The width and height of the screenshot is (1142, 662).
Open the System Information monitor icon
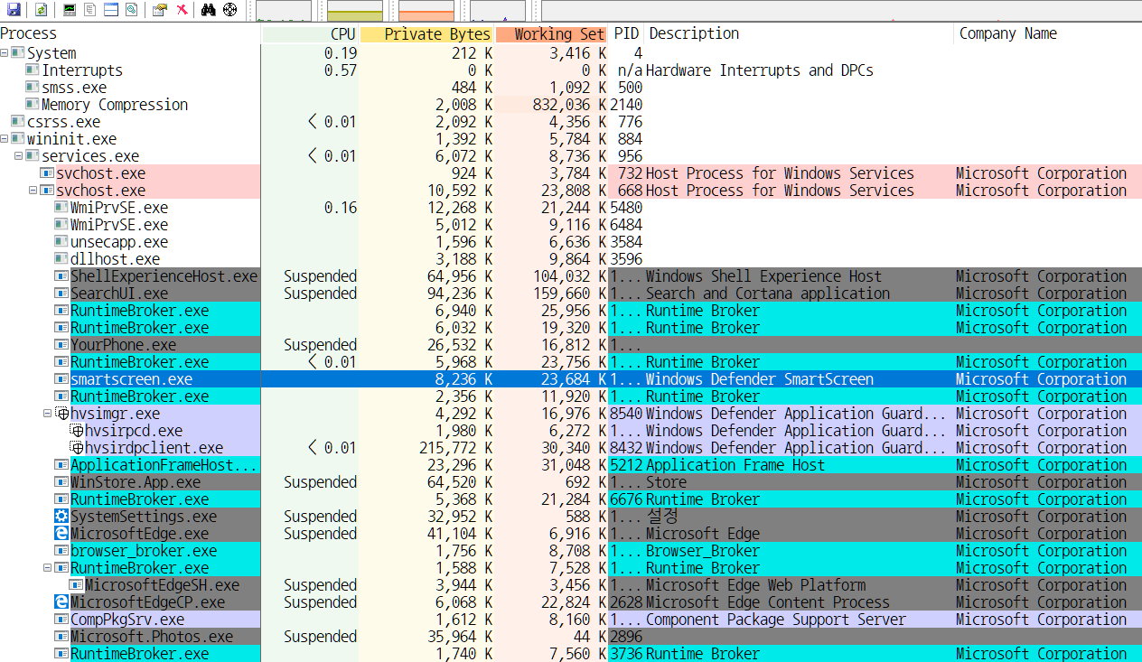(x=70, y=10)
